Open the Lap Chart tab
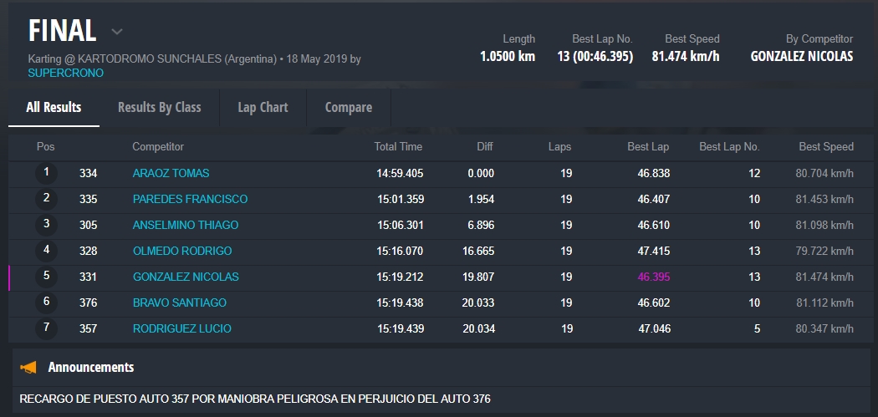 [x=263, y=107]
